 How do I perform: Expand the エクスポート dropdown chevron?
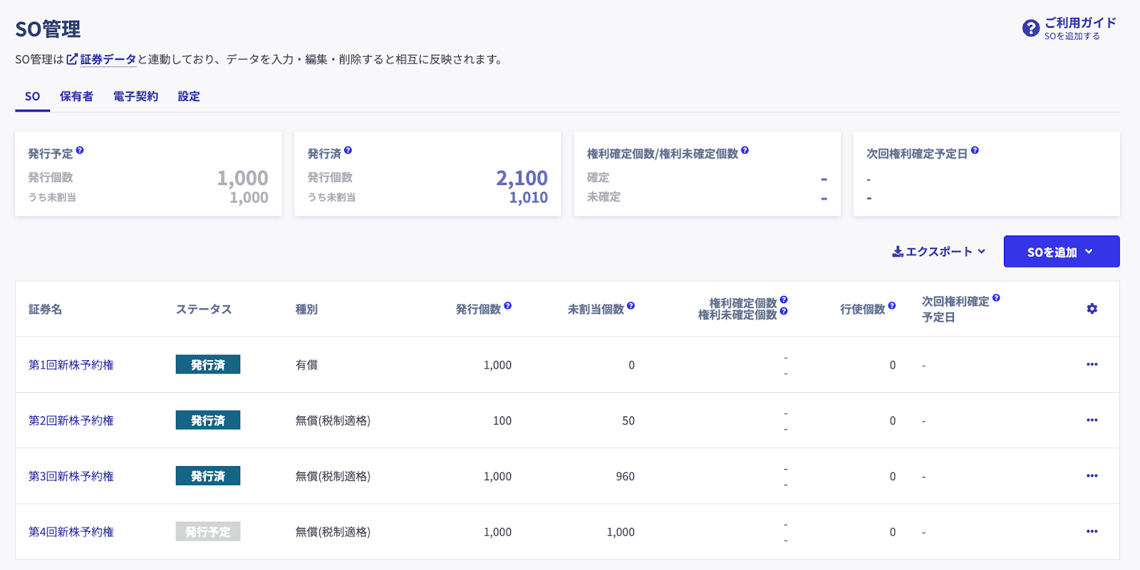[x=982, y=251]
